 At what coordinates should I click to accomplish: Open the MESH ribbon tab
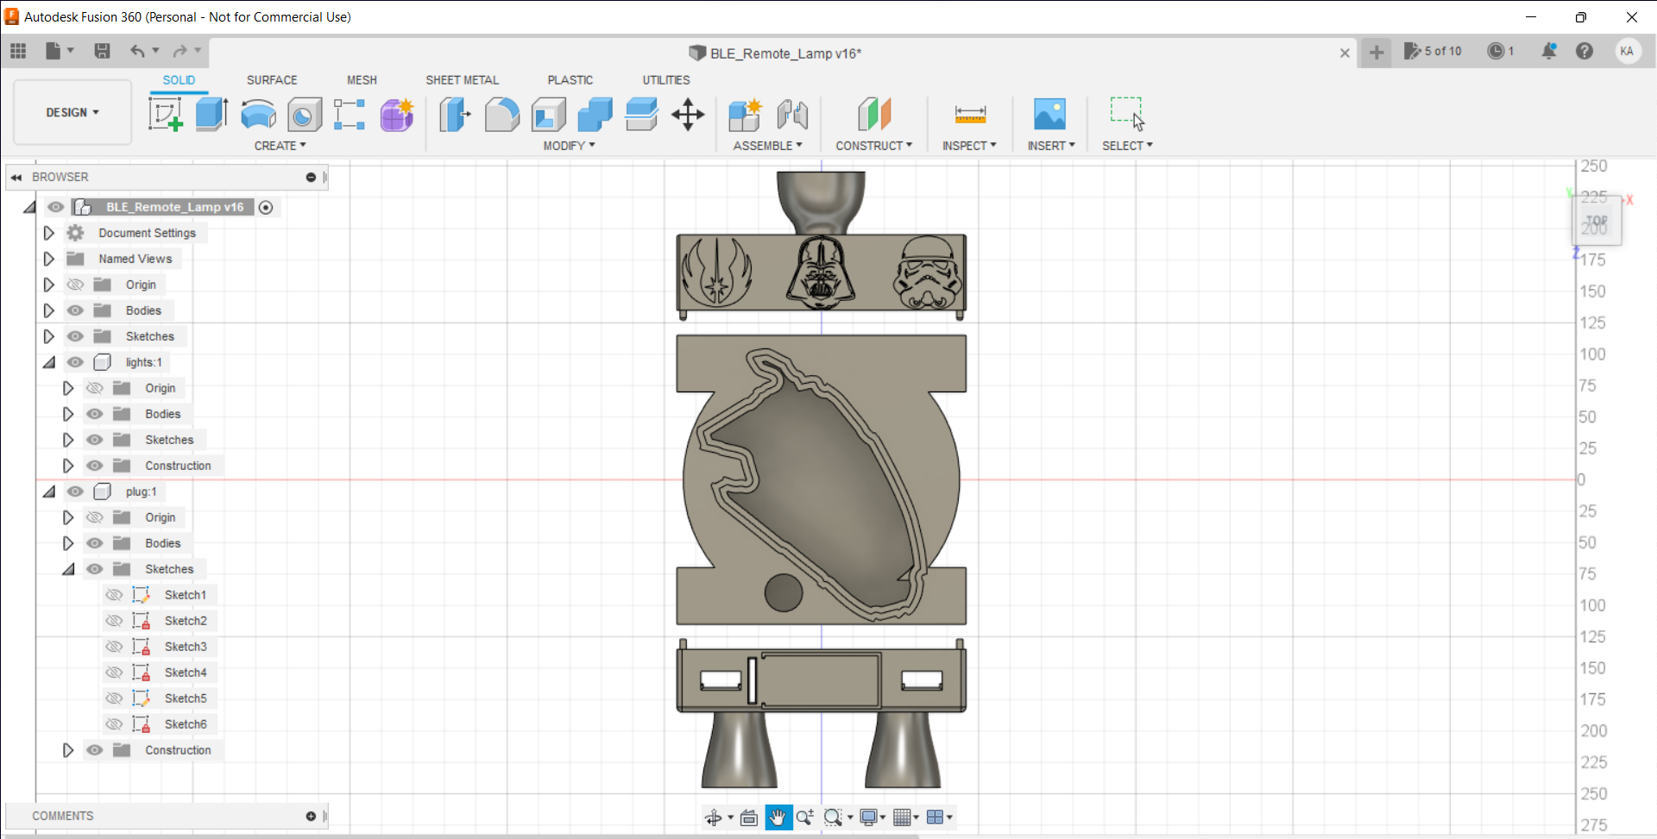point(362,79)
